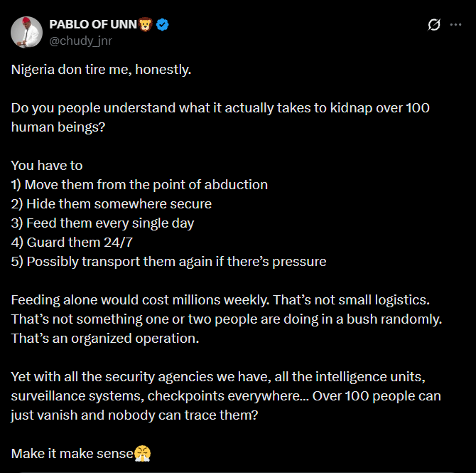Open the author's profile picture
476x473 pixels.
click(x=26, y=32)
